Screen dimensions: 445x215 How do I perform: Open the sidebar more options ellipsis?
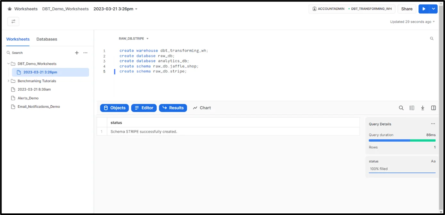click(85, 53)
